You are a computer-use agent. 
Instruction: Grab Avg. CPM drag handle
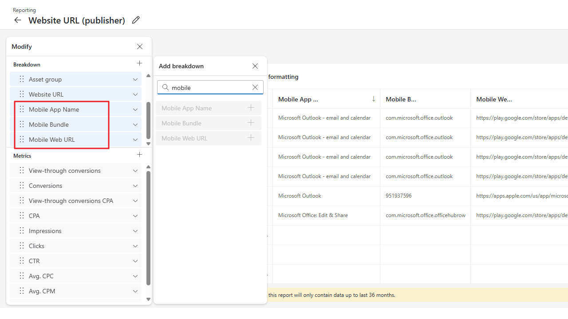(x=22, y=291)
